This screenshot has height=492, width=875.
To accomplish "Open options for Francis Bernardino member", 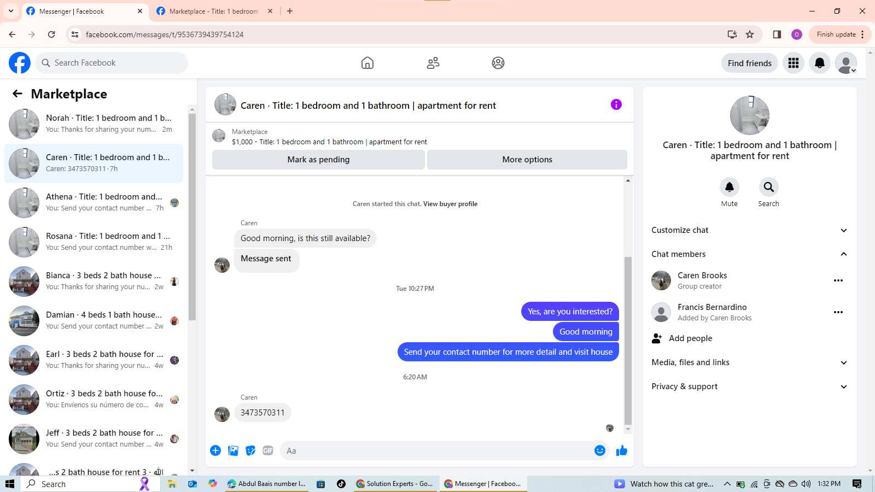I will click(x=838, y=312).
